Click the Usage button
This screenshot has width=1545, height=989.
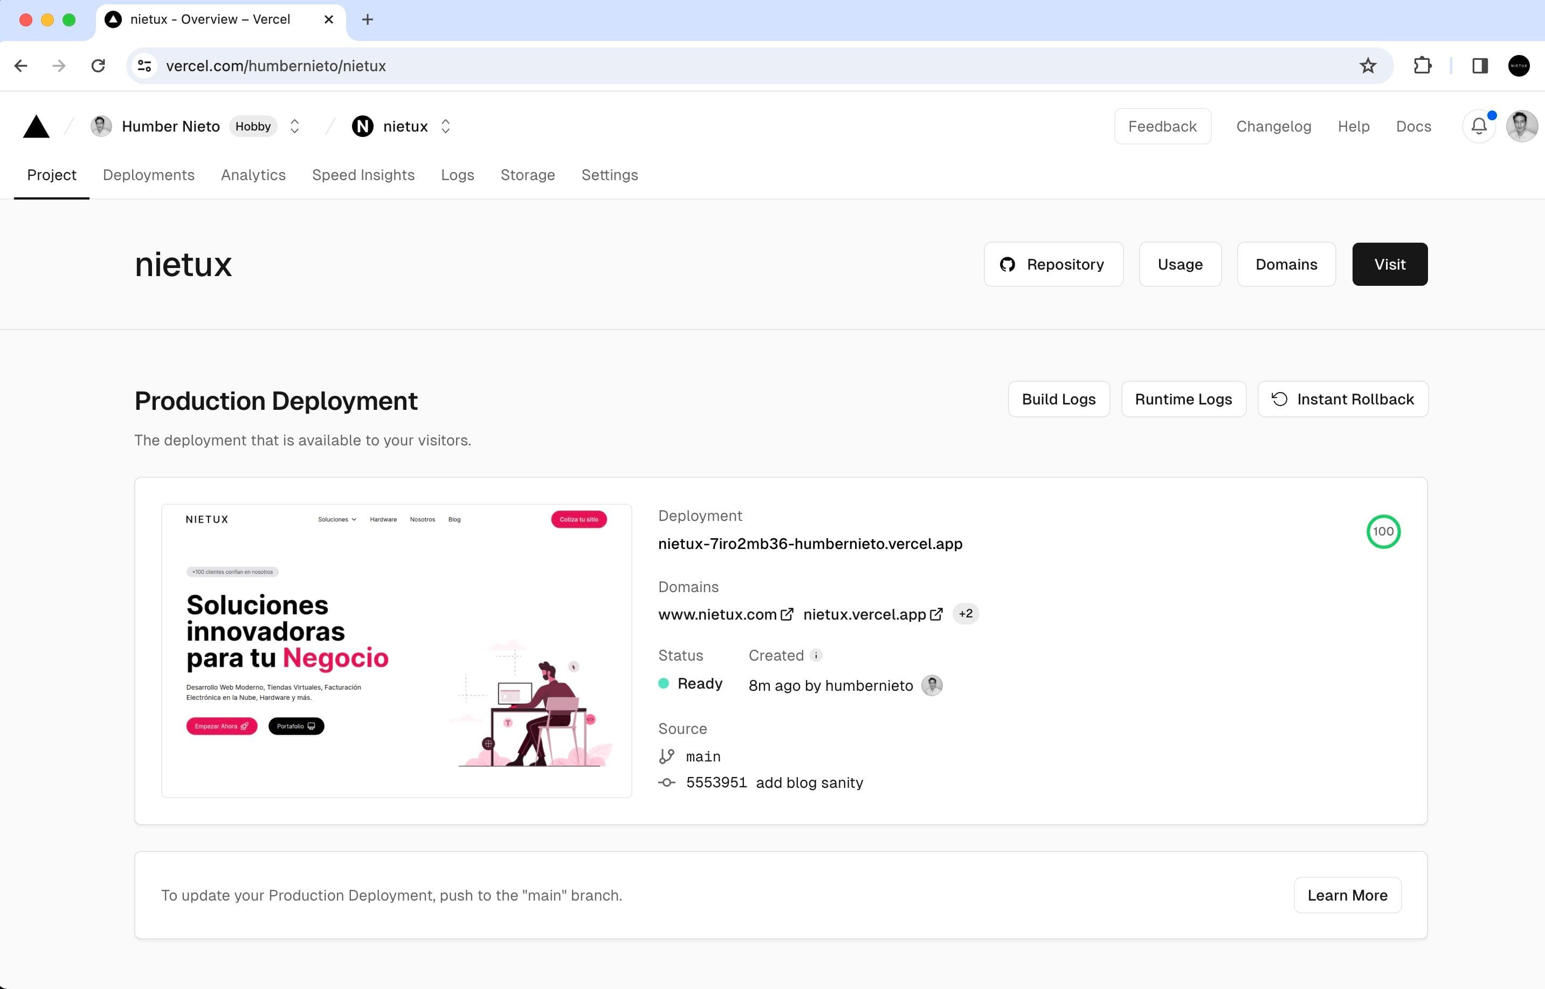coord(1180,264)
